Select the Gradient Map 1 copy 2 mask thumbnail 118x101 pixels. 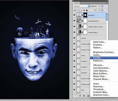click(x=85, y=27)
